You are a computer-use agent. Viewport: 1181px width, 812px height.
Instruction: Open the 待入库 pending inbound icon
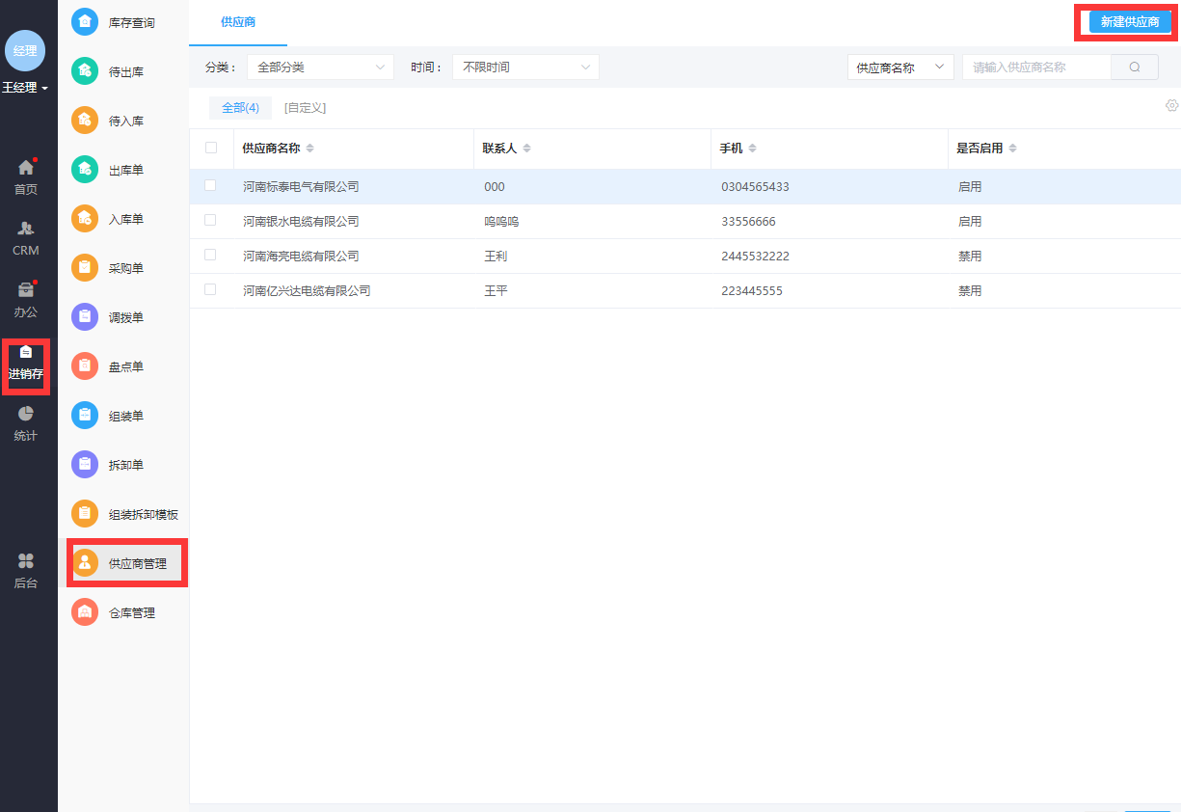pos(85,120)
